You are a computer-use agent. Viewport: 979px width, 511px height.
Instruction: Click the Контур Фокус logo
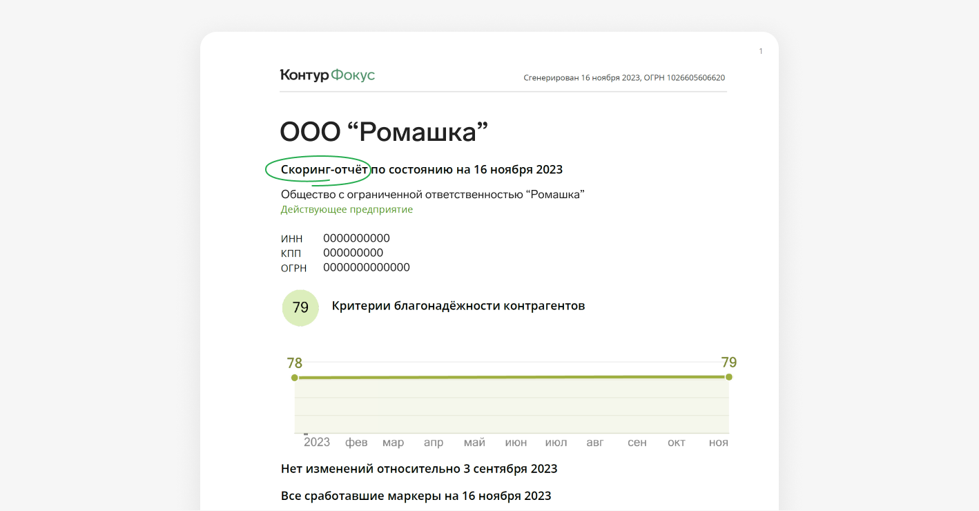[327, 75]
